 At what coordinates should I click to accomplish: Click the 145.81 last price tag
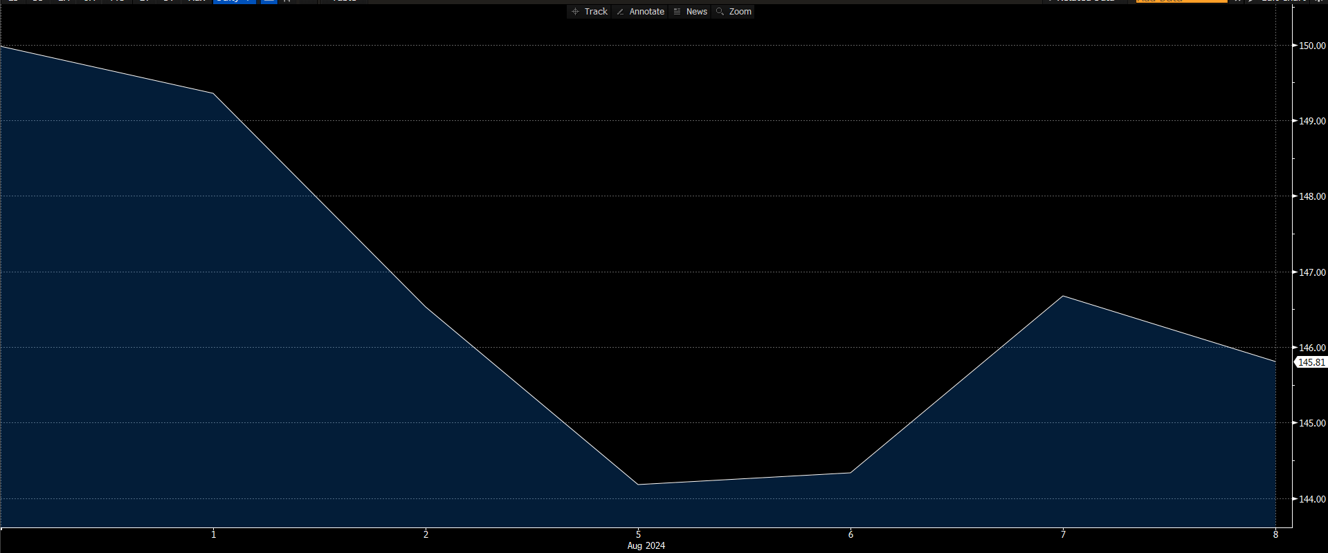tap(1311, 362)
